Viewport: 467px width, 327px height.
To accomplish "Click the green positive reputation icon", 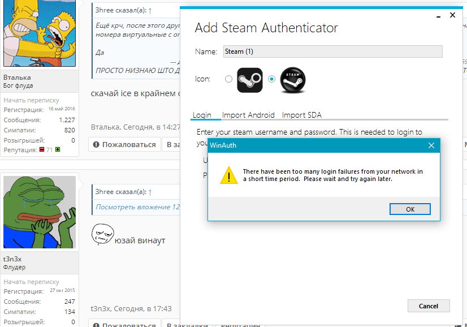I will coord(58,149).
